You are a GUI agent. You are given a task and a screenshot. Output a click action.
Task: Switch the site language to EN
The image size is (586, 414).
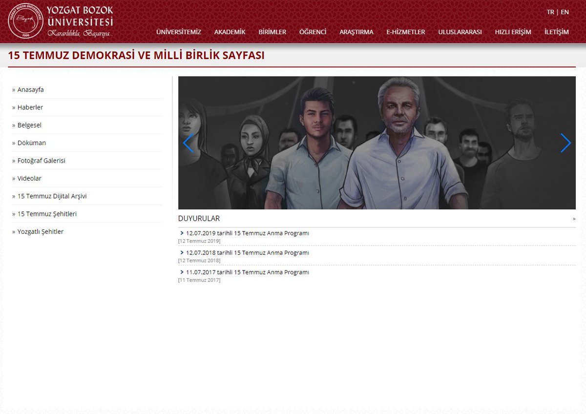564,12
